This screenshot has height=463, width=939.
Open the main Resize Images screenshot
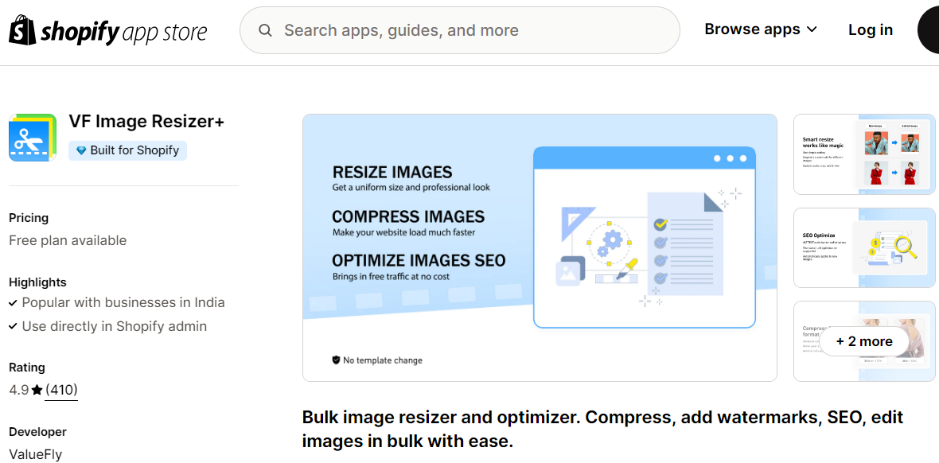[540, 247]
